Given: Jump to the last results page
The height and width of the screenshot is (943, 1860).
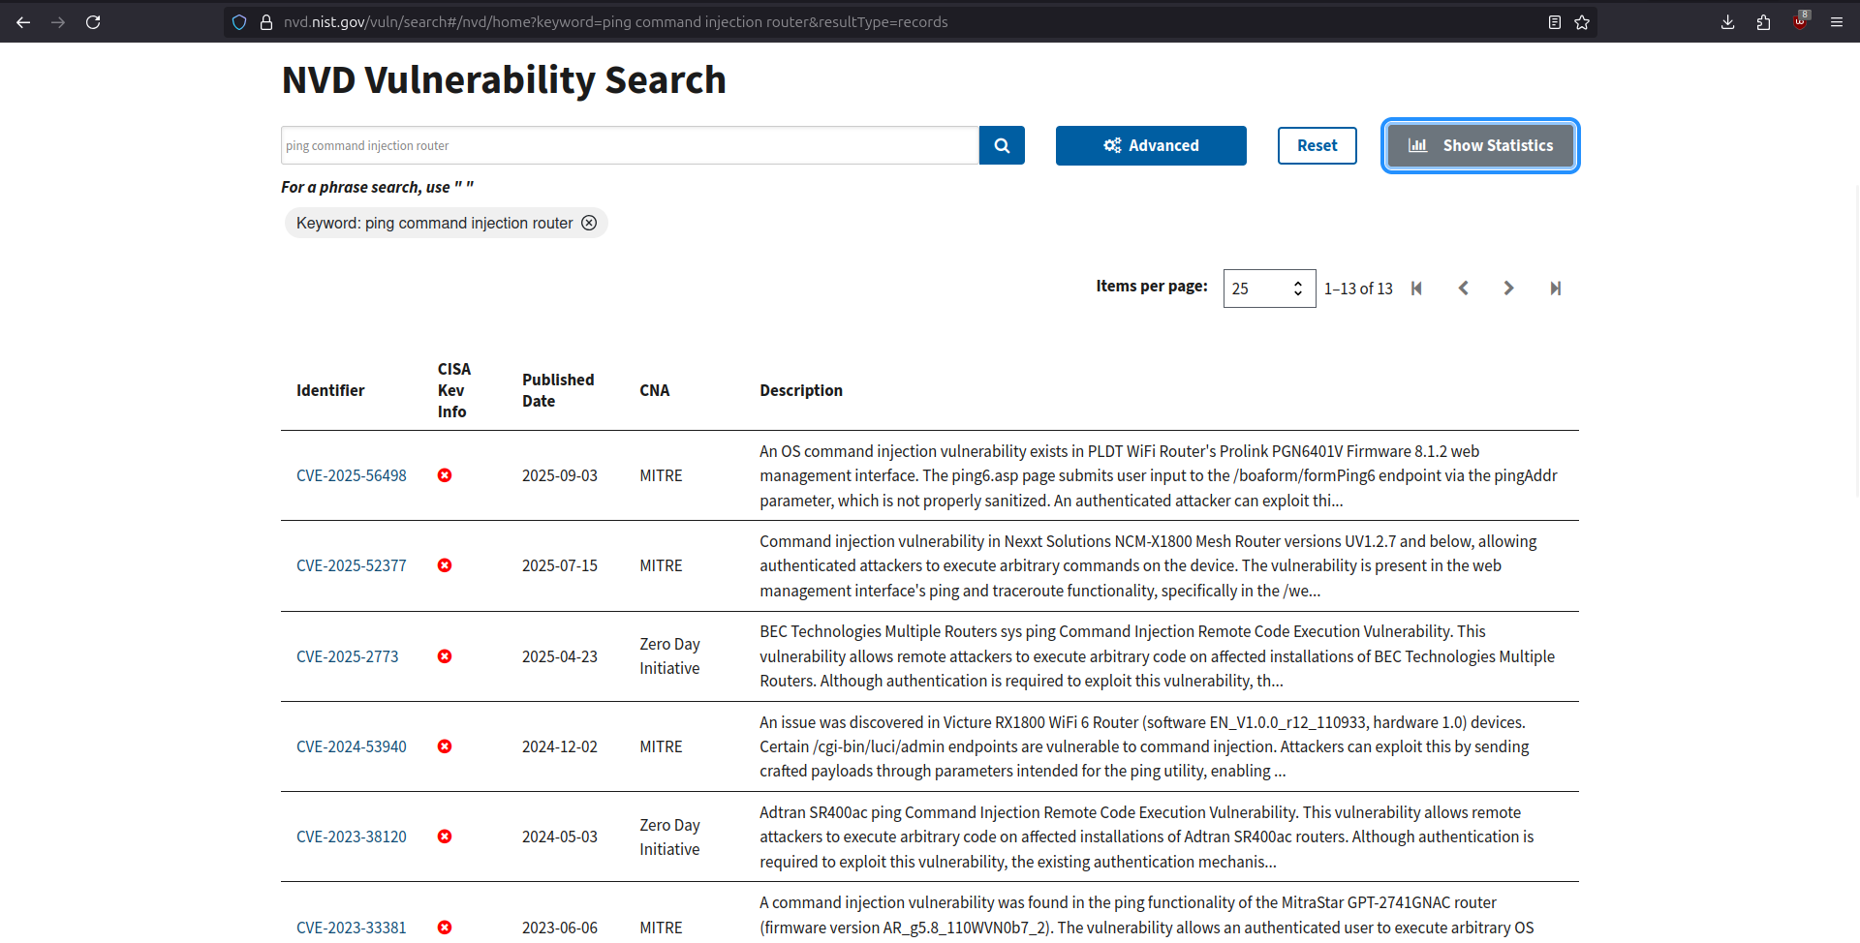Looking at the screenshot, I should point(1556,288).
